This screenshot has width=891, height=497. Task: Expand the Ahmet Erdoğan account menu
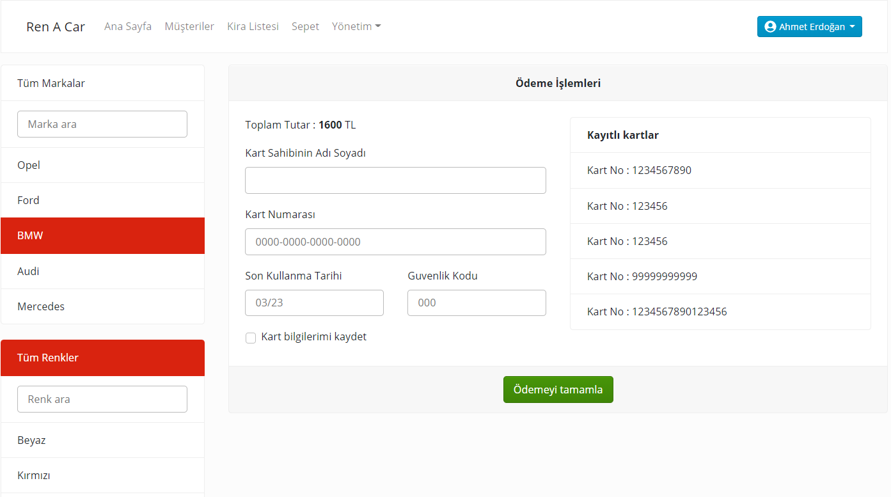[x=809, y=26]
